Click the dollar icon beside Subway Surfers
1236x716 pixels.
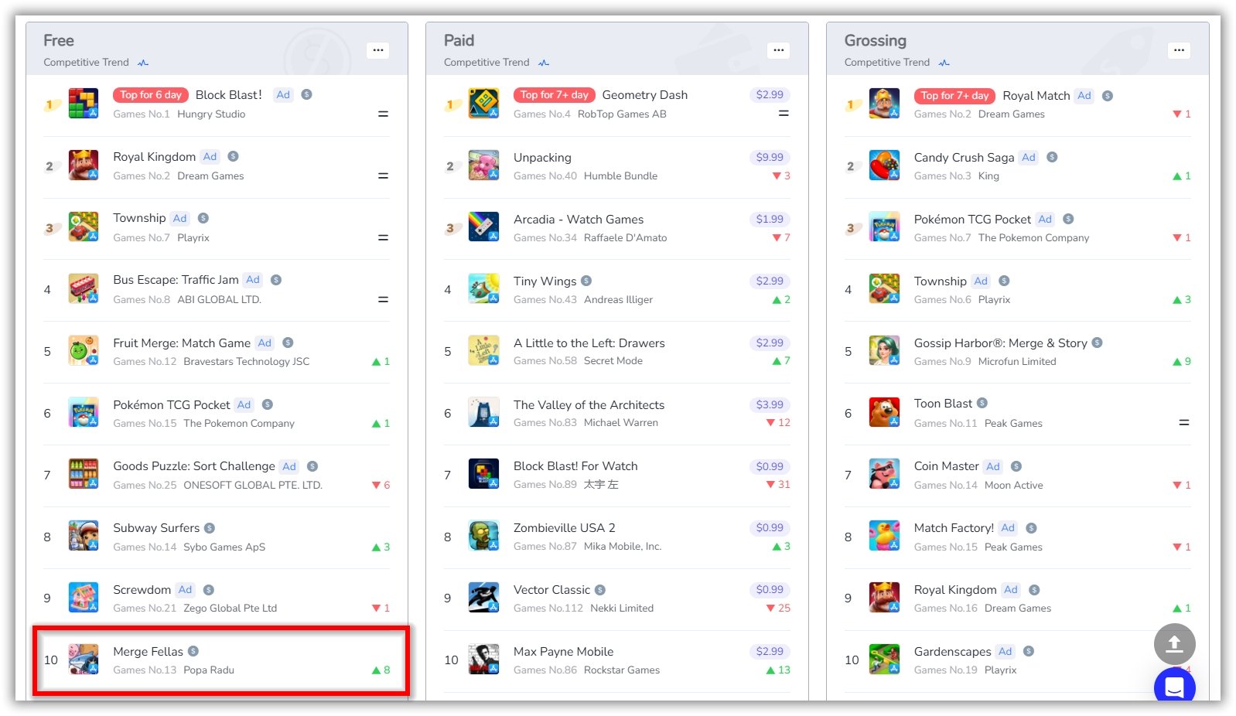pos(210,528)
